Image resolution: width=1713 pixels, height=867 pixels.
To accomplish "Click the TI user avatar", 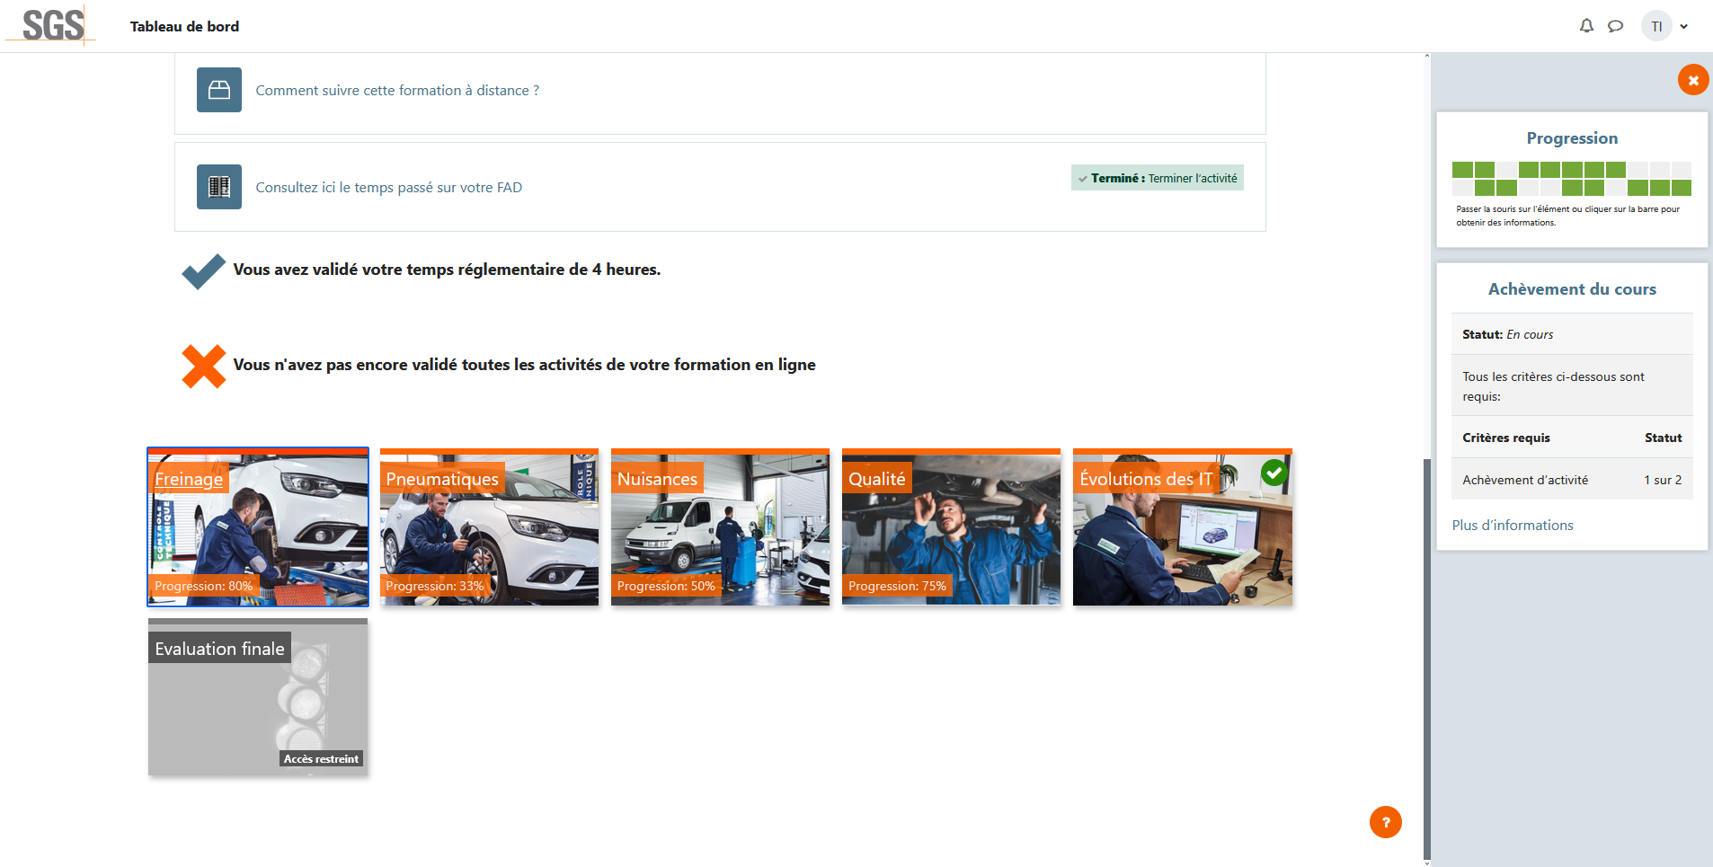I will coord(1655,26).
